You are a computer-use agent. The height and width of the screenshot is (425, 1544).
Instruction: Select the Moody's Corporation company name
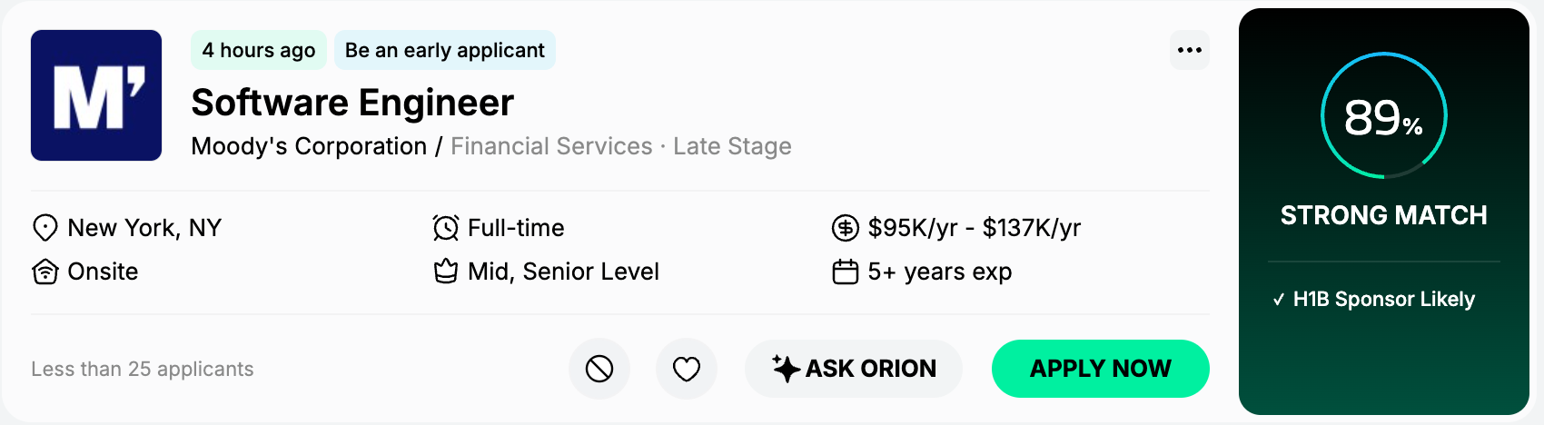click(309, 146)
